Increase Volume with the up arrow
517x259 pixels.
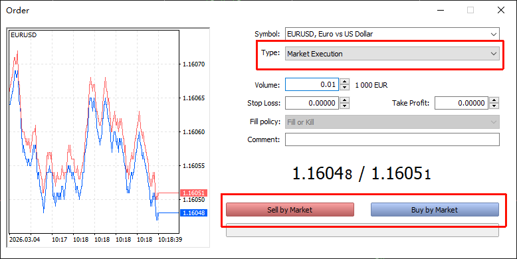pyautogui.click(x=344, y=82)
